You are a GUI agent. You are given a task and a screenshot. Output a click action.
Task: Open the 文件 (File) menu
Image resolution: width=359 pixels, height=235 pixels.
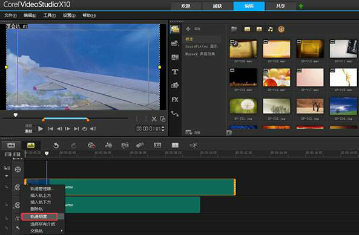(x=10, y=16)
